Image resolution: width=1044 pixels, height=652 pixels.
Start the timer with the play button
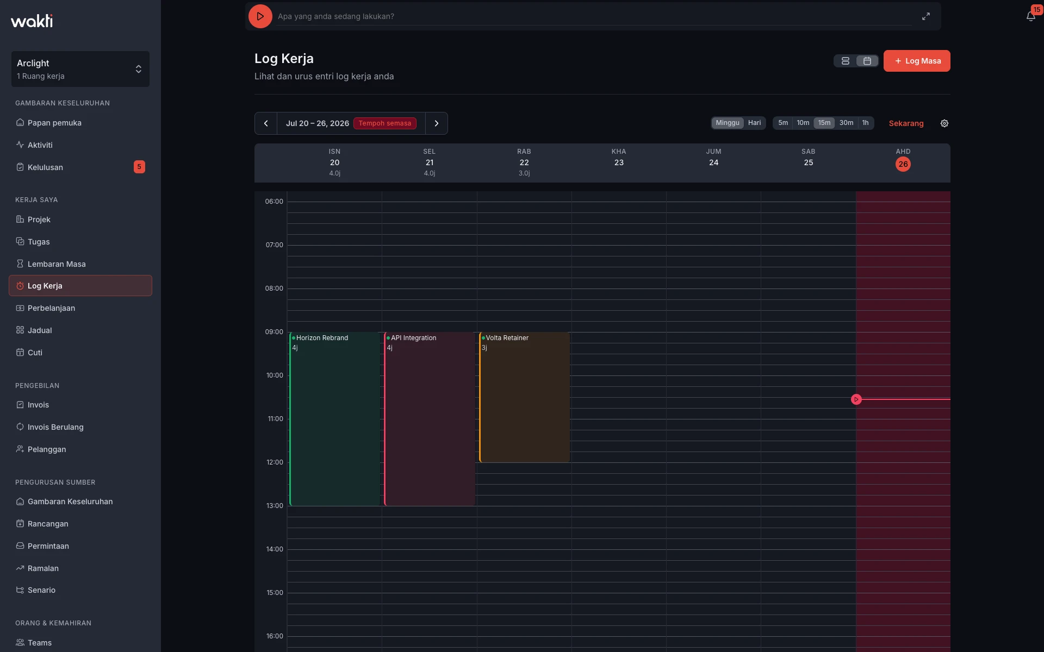coord(260,16)
